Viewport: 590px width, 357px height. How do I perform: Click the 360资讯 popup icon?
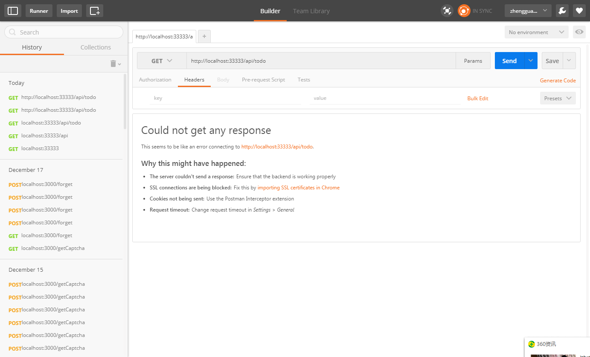click(x=531, y=344)
